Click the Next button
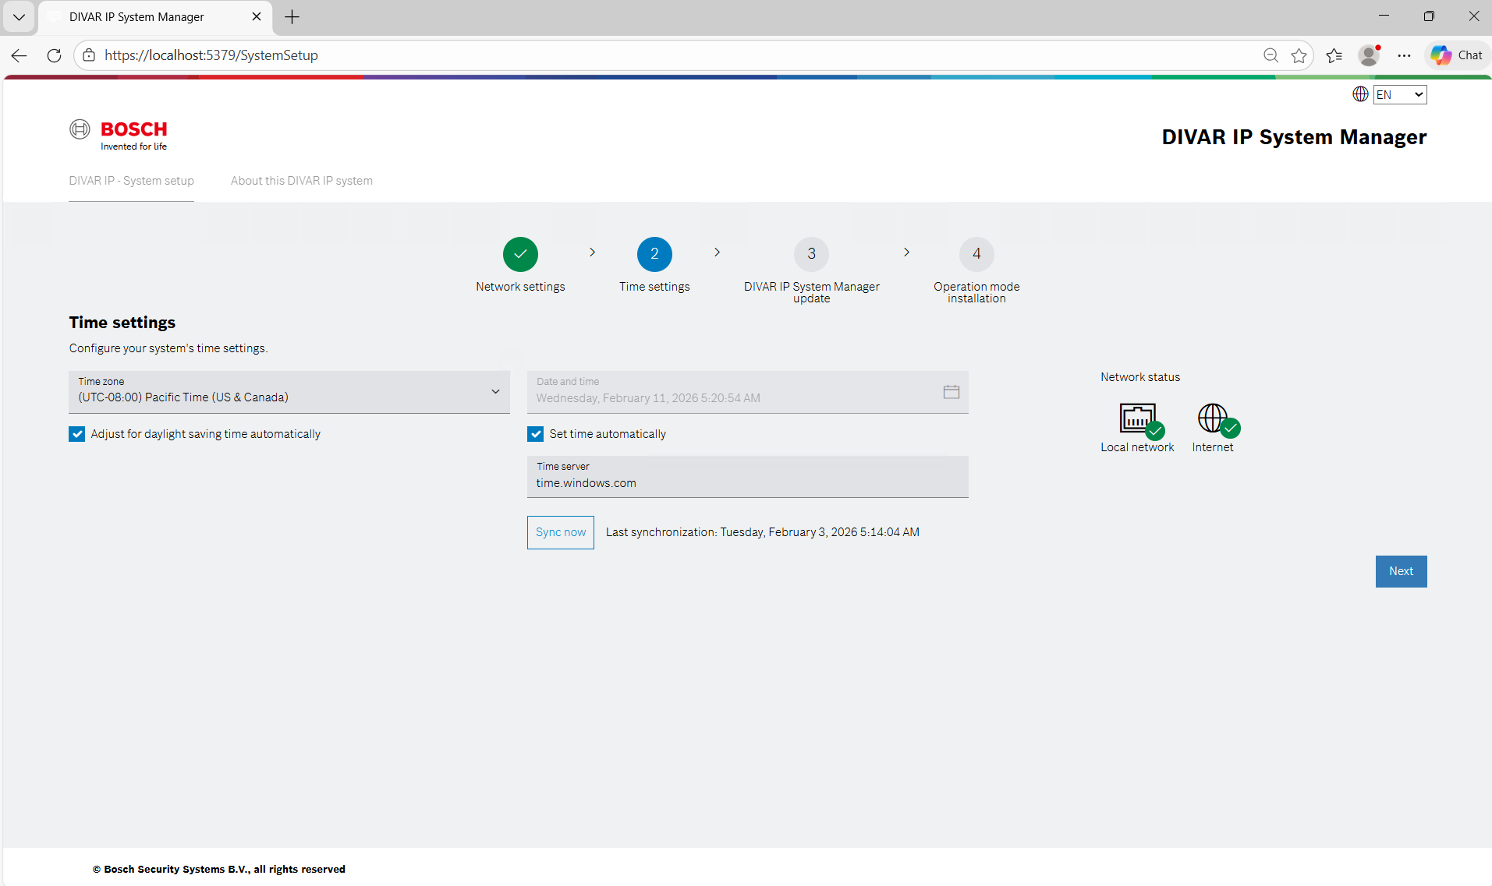Screen dimensions: 1492x886 tap(1401, 571)
